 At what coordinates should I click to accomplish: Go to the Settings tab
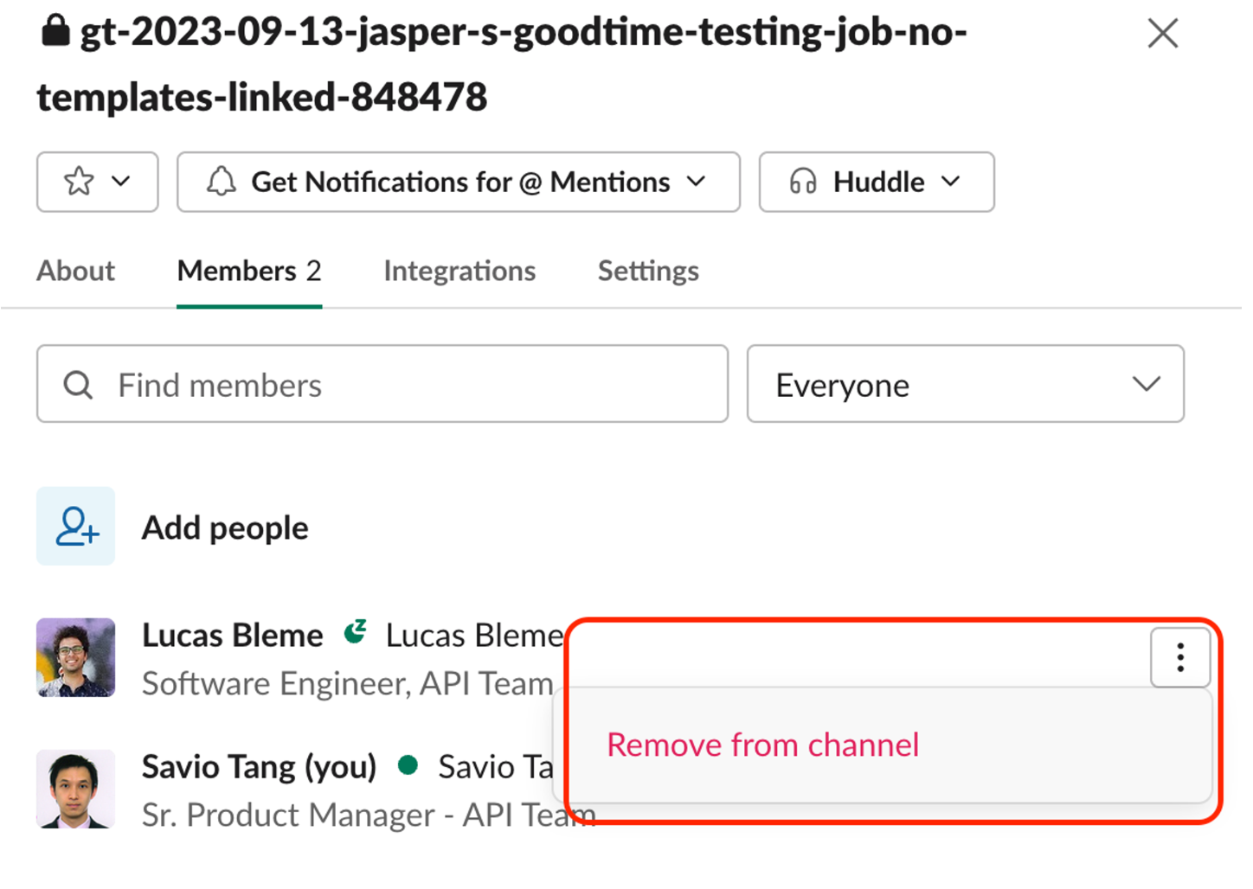click(x=648, y=272)
